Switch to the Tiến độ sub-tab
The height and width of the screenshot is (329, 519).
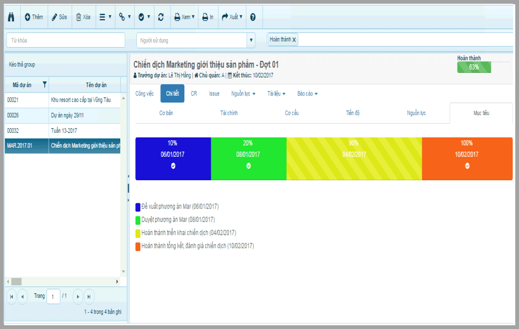point(353,113)
